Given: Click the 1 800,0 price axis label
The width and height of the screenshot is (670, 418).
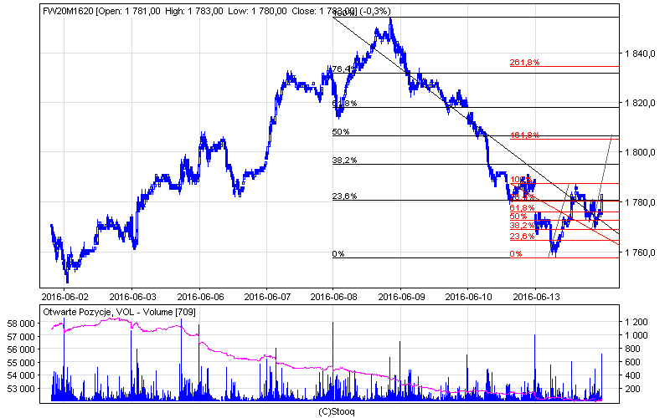Looking at the screenshot, I should click(640, 153).
